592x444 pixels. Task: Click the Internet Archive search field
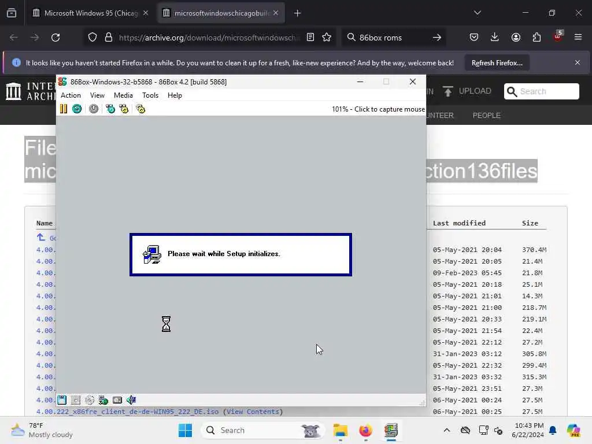(x=541, y=91)
